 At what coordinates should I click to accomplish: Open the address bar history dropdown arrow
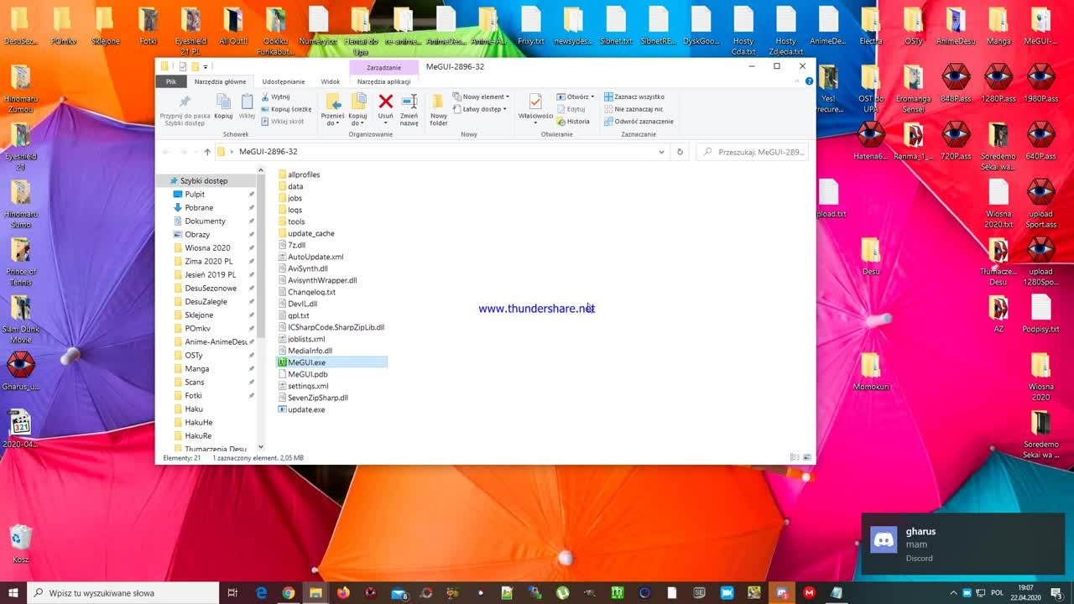tap(661, 152)
